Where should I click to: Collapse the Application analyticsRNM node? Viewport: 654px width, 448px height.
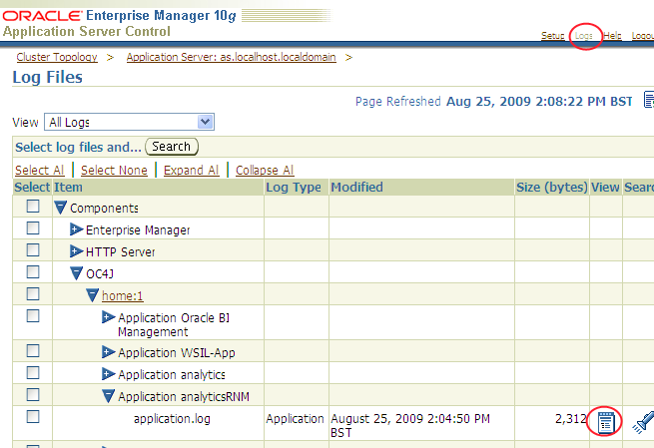click(109, 396)
